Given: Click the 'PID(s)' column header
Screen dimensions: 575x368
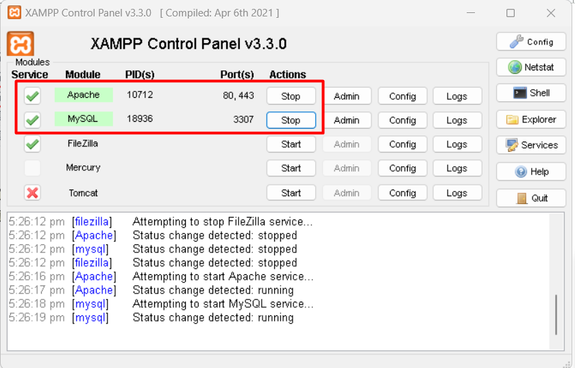Looking at the screenshot, I should coord(140,75).
